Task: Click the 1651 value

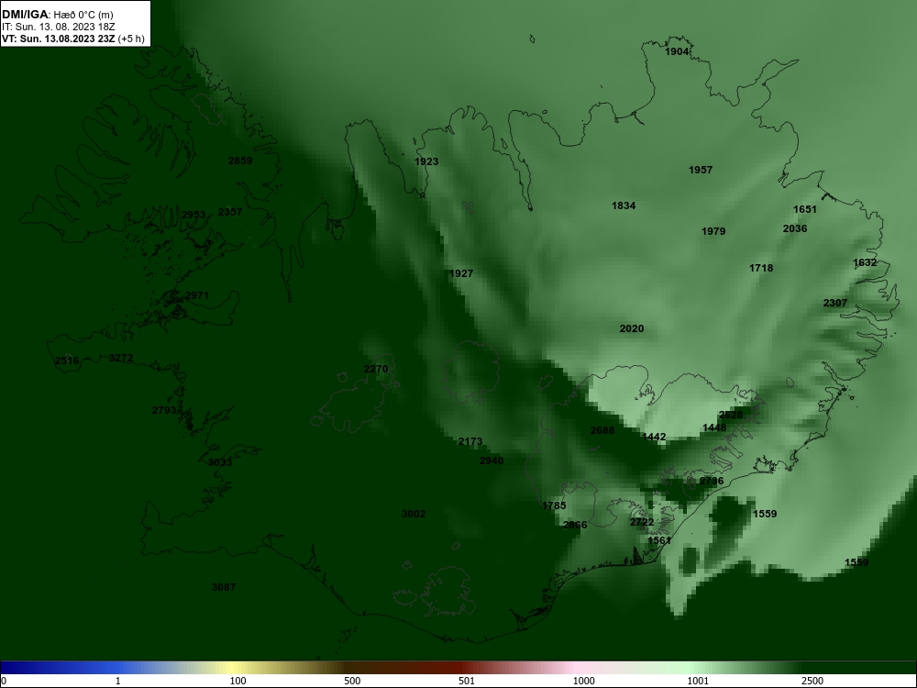Action: [x=805, y=209]
